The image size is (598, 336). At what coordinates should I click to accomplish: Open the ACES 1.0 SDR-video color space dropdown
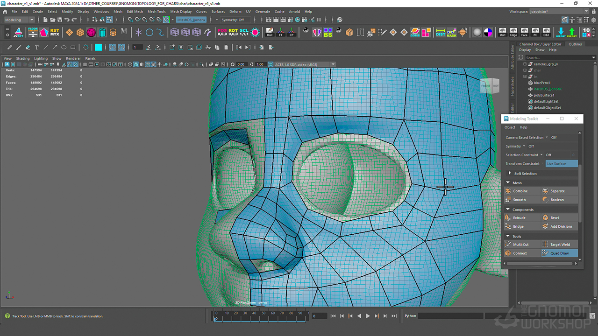click(x=304, y=64)
